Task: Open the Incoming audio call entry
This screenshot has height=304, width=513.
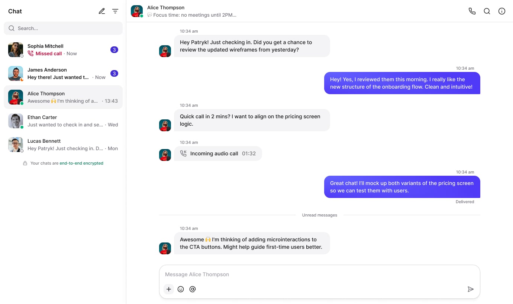Action: point(218,153)
